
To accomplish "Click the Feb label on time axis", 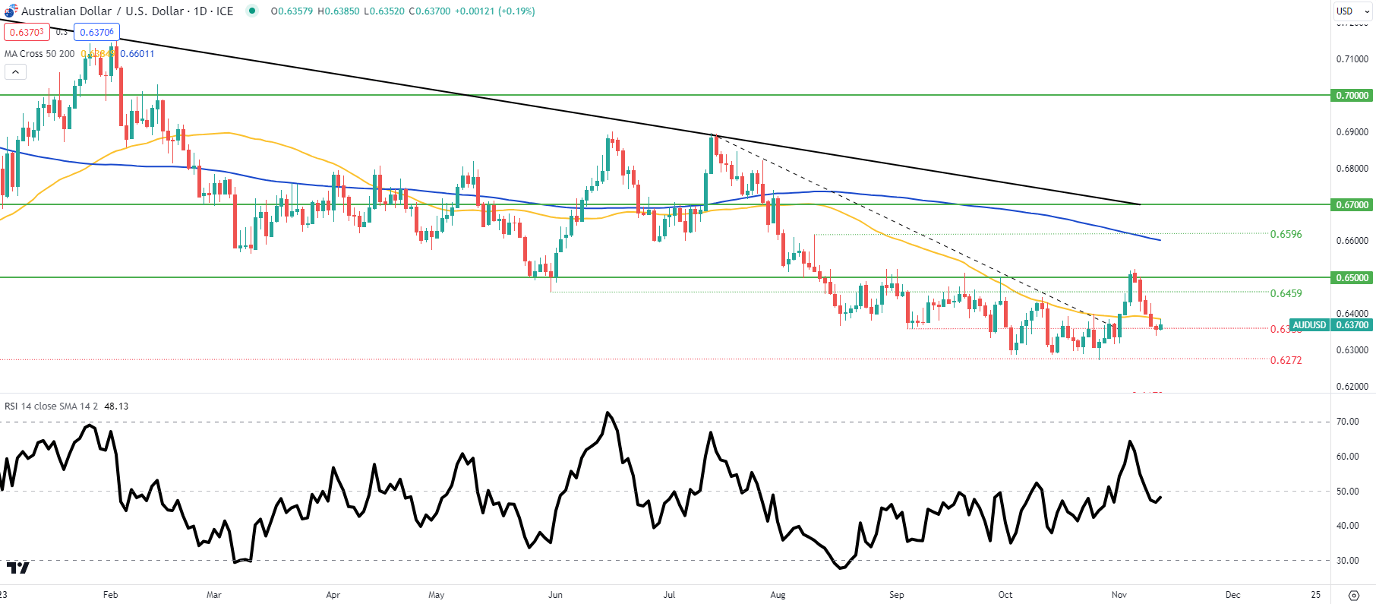I will [x=111, y=595].
